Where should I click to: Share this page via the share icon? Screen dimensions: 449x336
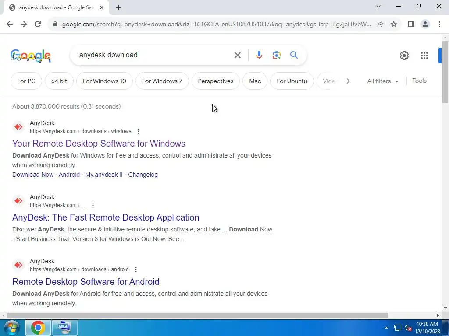(x=380, y=24)
